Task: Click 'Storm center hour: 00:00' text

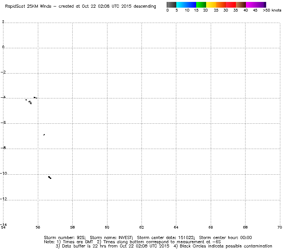Action: point(225,238)
